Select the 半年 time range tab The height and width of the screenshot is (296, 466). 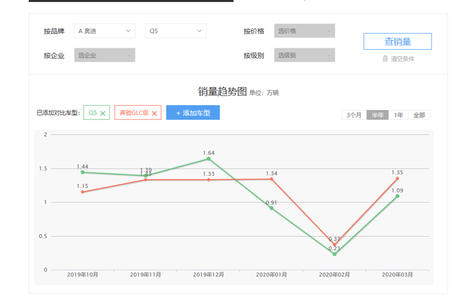click(x=378, y=115)
